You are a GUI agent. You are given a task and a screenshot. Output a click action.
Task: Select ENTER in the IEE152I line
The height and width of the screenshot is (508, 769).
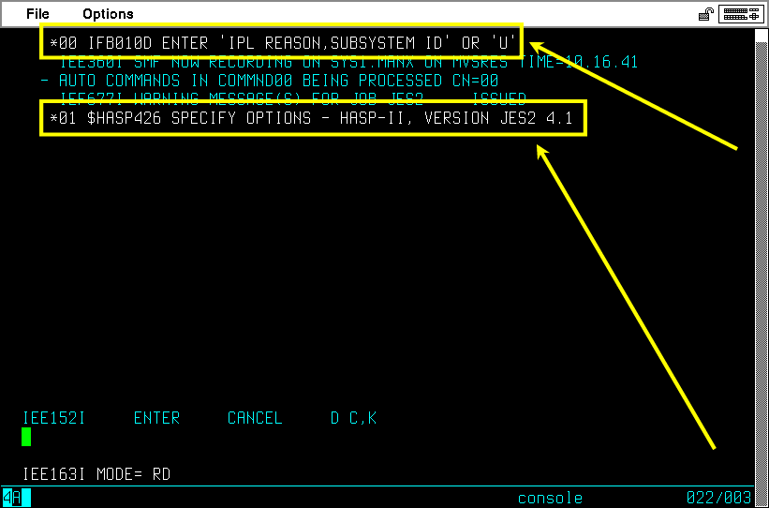point(157,418)
